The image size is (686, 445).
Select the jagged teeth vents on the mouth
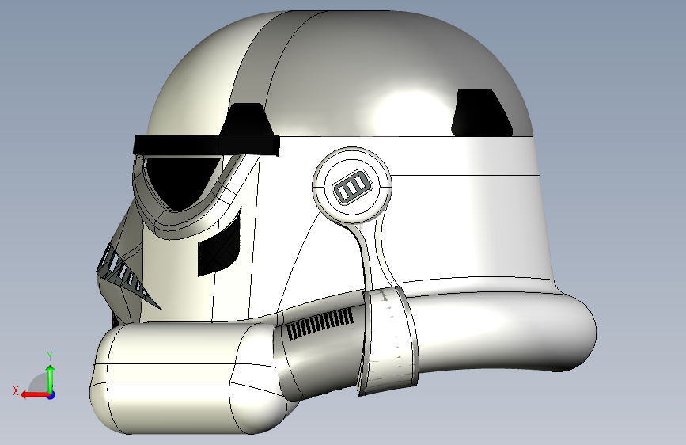(x=125, y=276)
